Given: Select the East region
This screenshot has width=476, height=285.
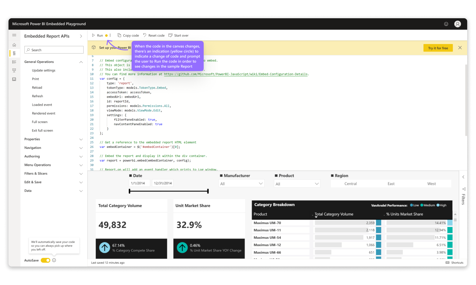Looking at the screenshot, I should [391, 184].
